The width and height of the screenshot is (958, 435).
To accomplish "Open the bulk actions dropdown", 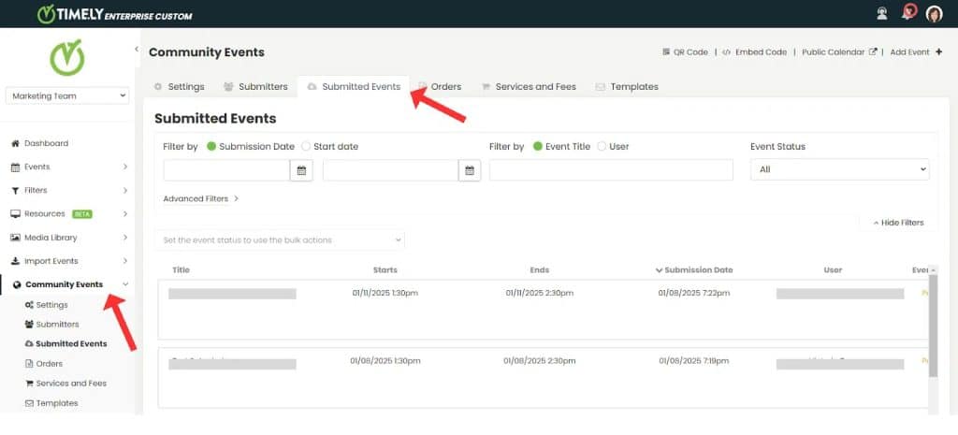I will 280,240.
